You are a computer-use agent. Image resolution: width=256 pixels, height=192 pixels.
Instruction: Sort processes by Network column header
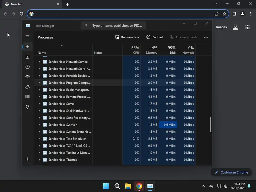point(186,50)
